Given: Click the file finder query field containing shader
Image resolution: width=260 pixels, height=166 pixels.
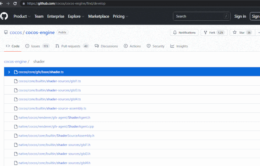Looking at the screenshot, I should (x=39, y=61).
